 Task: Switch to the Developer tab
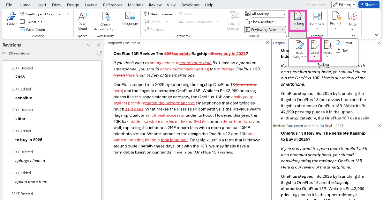(190, 5)
